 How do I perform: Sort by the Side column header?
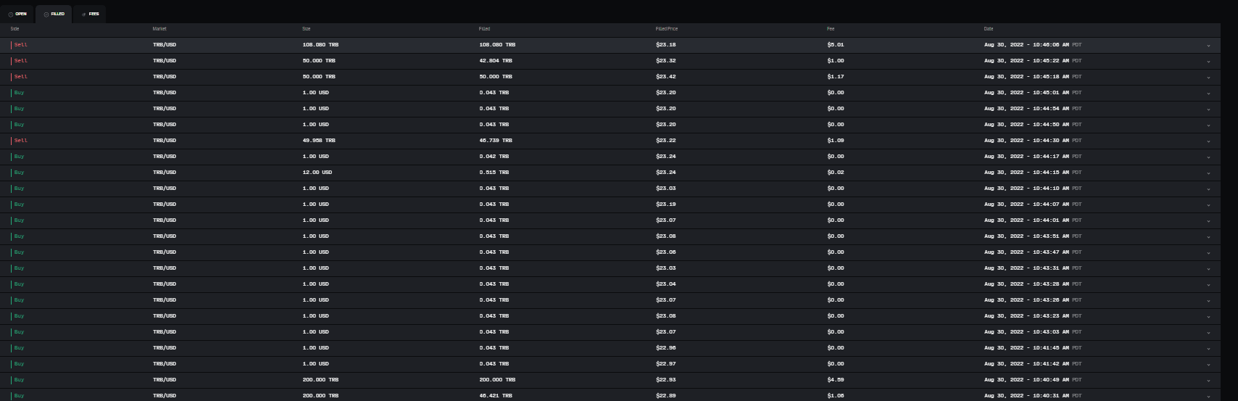pos(14,29)
